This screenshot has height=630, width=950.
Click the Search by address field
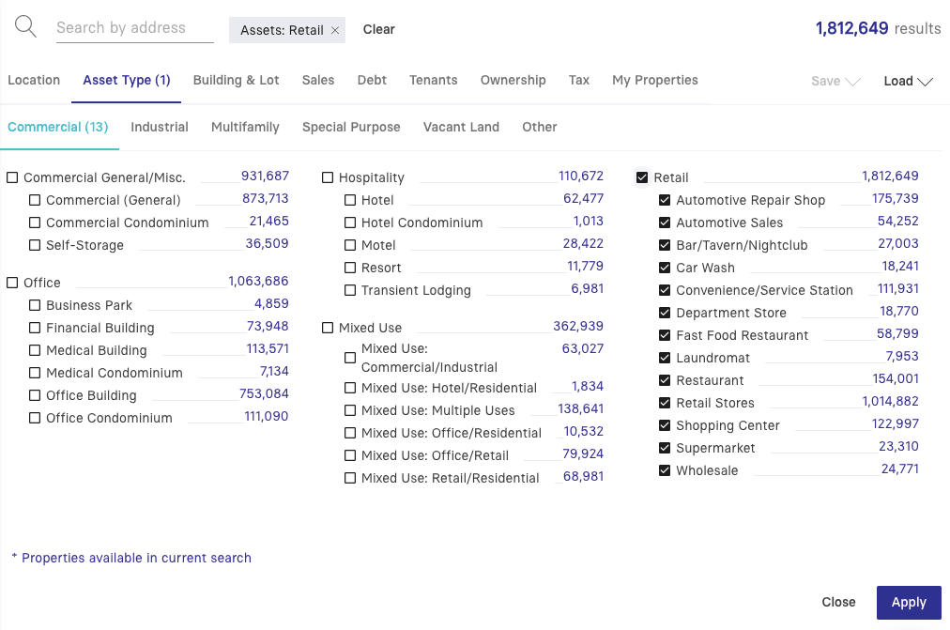[134, 28]
